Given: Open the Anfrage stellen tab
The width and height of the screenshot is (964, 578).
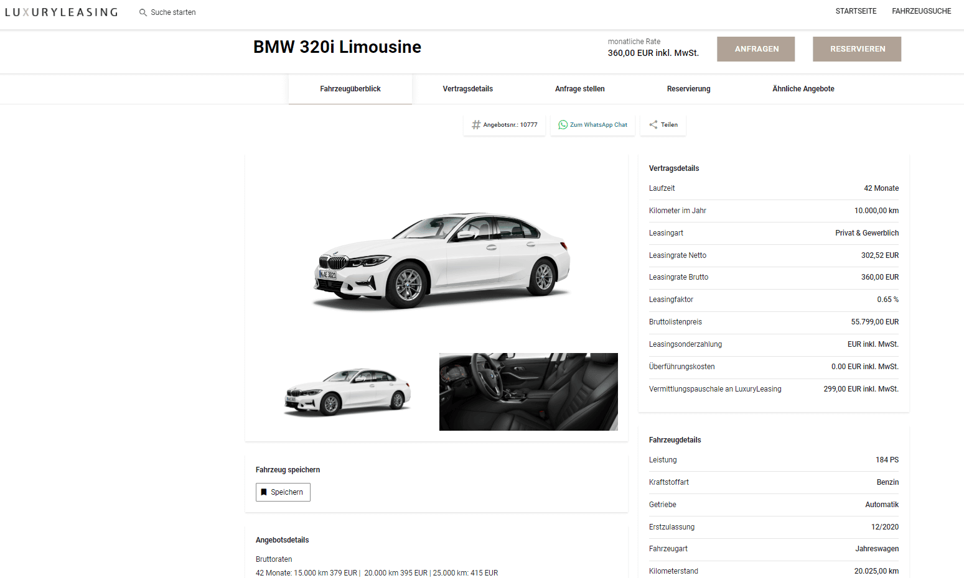Looking at the screenshot, I should pyautogui.click(x=580, y=89).
